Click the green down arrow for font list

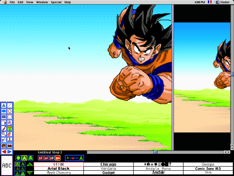tap(29, 173)
